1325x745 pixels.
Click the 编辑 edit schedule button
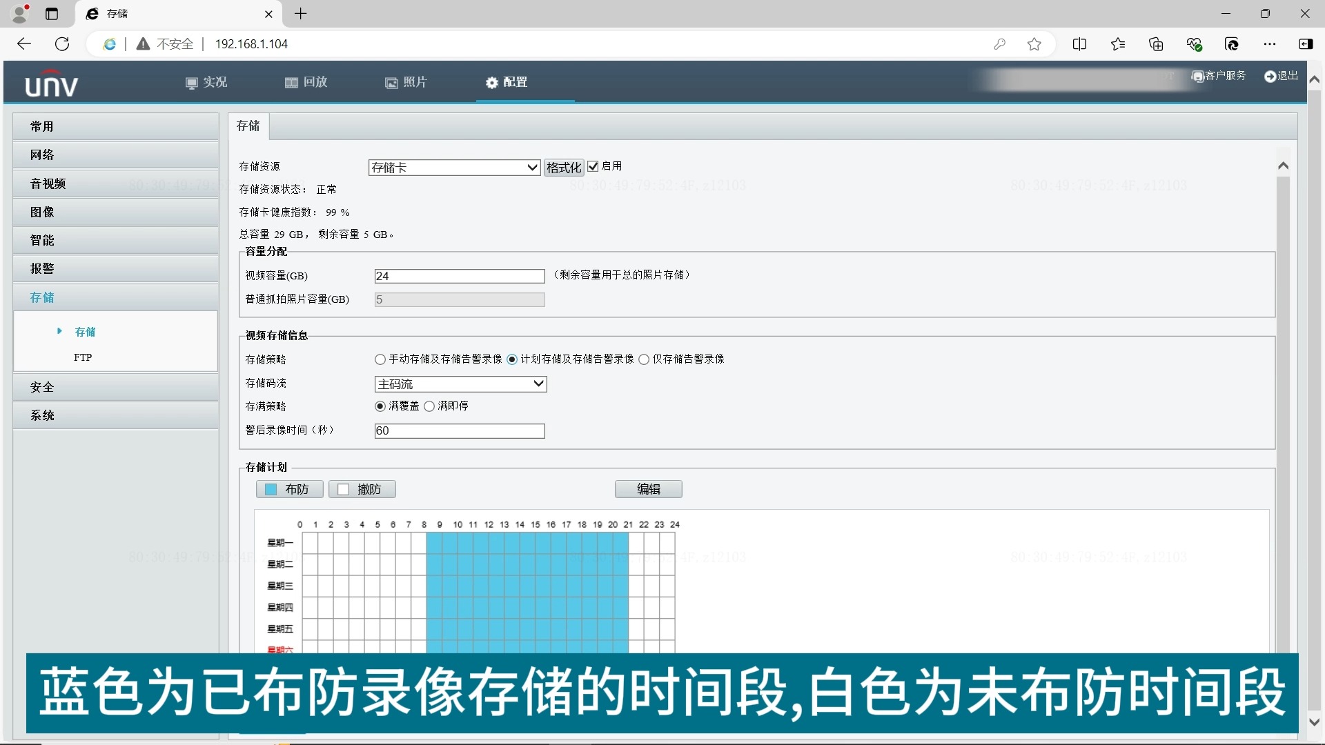tap(647, 488)
